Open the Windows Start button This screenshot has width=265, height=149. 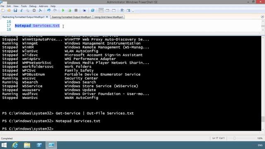click(x=4, y=145)
